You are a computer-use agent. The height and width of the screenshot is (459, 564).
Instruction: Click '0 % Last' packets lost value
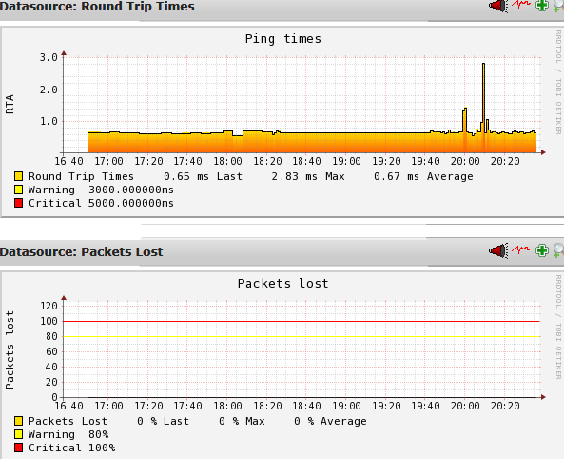pos(163,421)
